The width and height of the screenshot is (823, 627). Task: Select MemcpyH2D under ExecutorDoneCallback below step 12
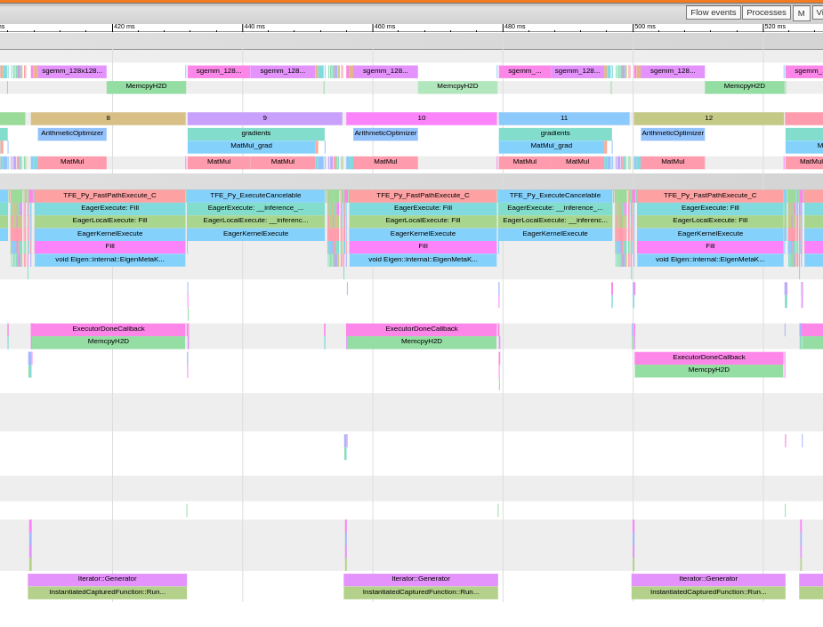[709, 371]
